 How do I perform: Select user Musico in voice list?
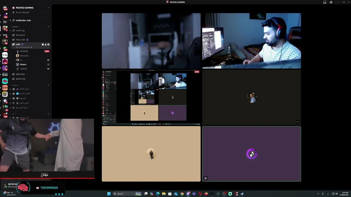tap(23, 64)
